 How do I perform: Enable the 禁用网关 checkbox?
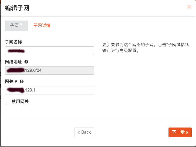[7, 102]
